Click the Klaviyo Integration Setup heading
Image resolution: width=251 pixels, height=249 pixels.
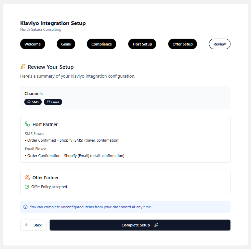[x=53, y=23]
